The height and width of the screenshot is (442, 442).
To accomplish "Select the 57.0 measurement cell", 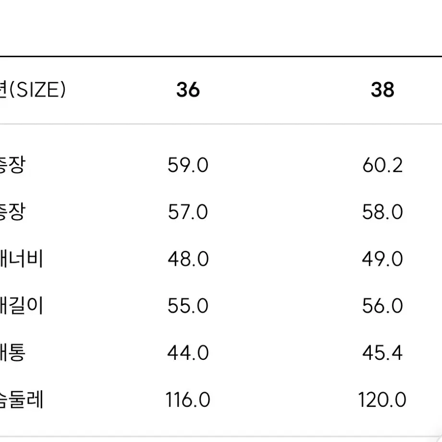I will tap(188, 212).
